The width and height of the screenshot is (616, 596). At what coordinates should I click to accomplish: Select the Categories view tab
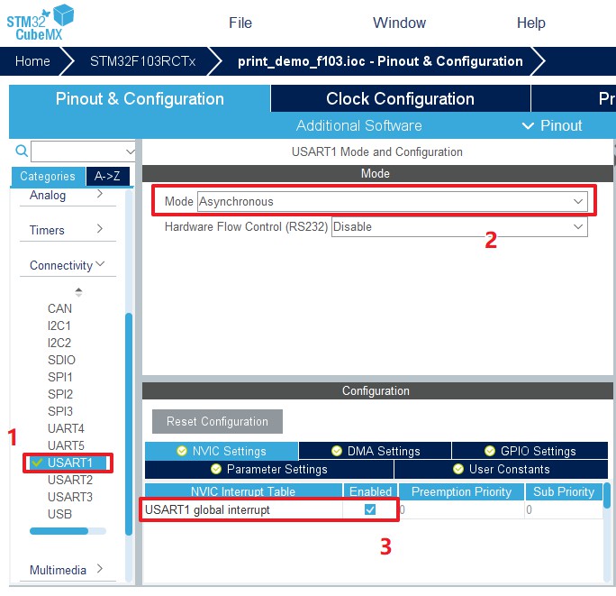click(48, 176)
